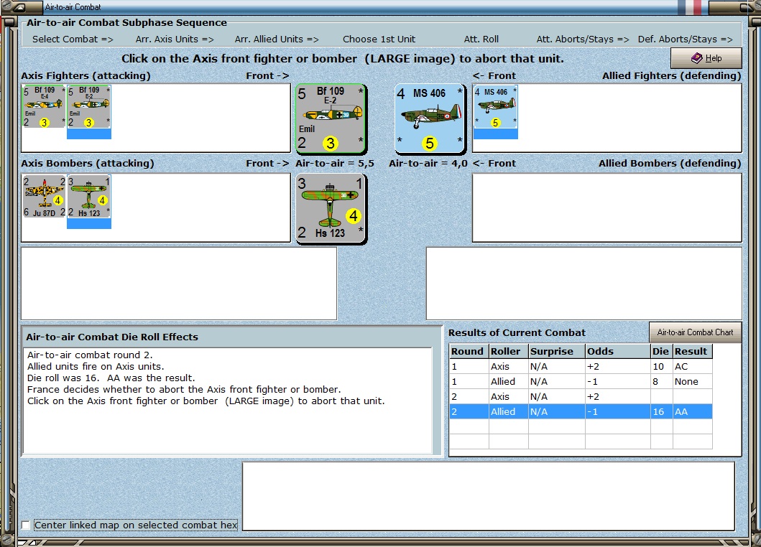Click the Die value 10 cell
The height and width of the screenshot is (547, 761).
[661, 367]
